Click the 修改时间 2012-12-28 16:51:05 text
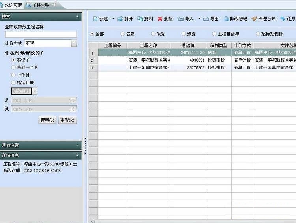296x223 pixels. (32, 171)
